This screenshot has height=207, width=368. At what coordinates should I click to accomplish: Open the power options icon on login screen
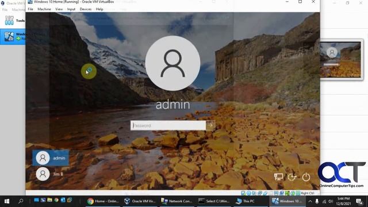(x=306, y=177)
